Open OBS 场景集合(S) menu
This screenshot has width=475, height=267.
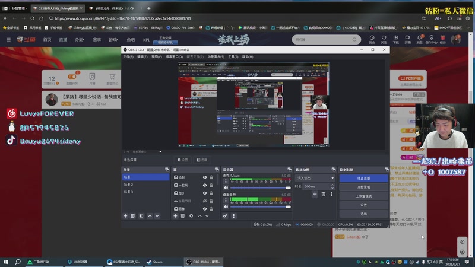(216, 56)
